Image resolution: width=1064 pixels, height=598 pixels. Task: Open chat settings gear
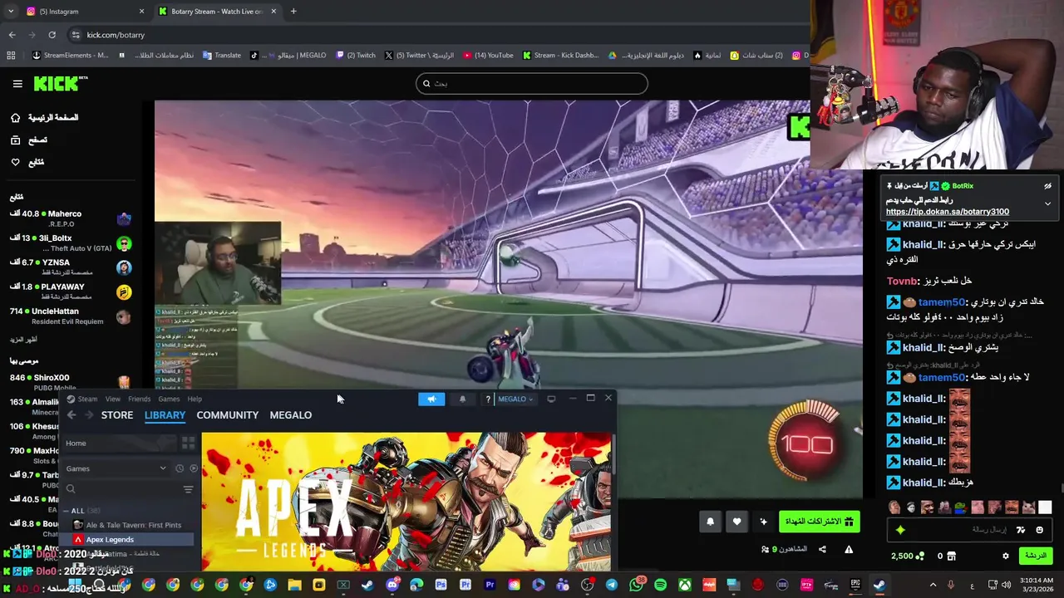1005,556
